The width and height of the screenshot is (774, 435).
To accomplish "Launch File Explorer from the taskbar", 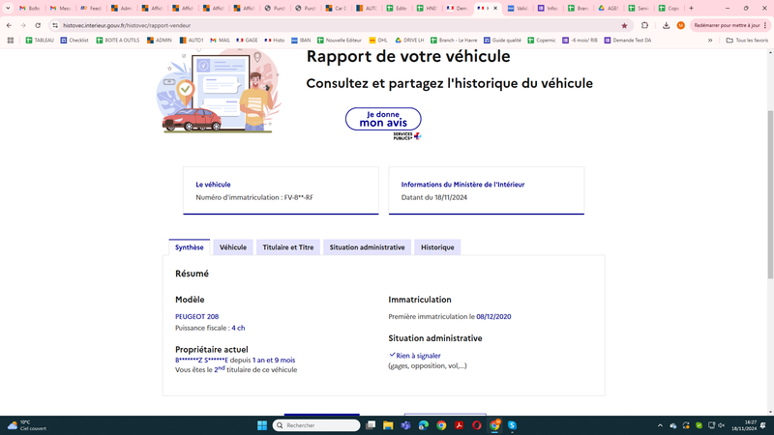I will (388, 425).
